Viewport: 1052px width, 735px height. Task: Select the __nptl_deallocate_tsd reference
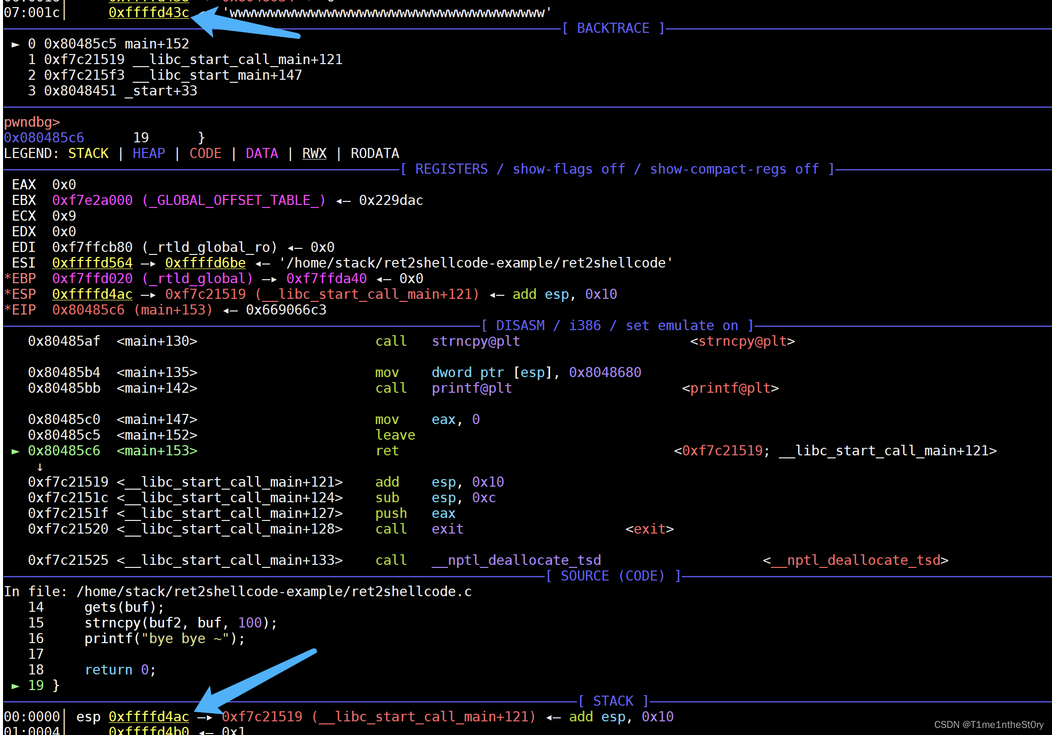pyautogui.click(x=856, y=560)
